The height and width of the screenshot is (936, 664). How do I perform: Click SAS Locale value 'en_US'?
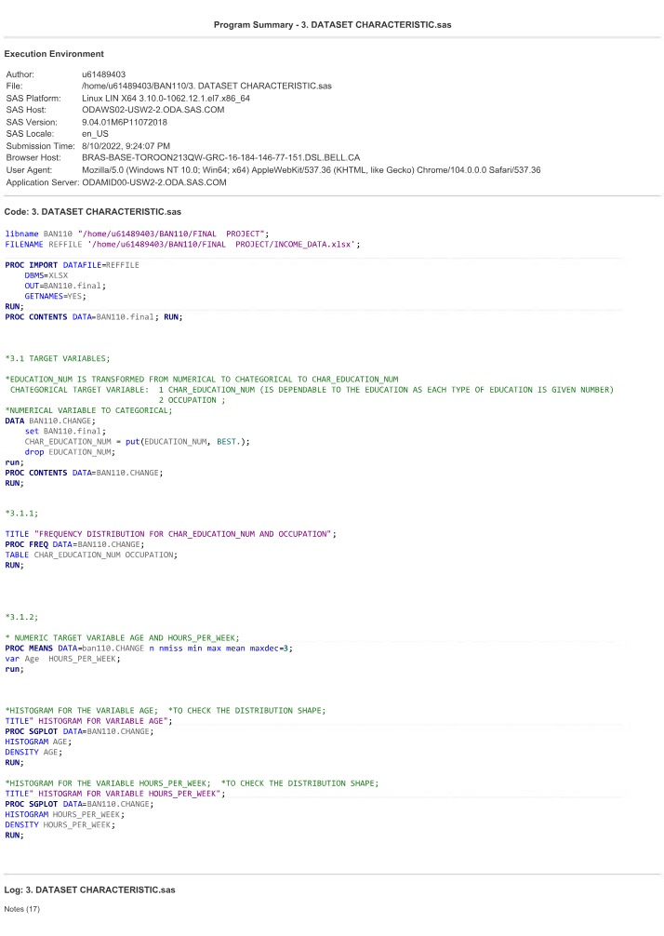click(x=96, y=134)
